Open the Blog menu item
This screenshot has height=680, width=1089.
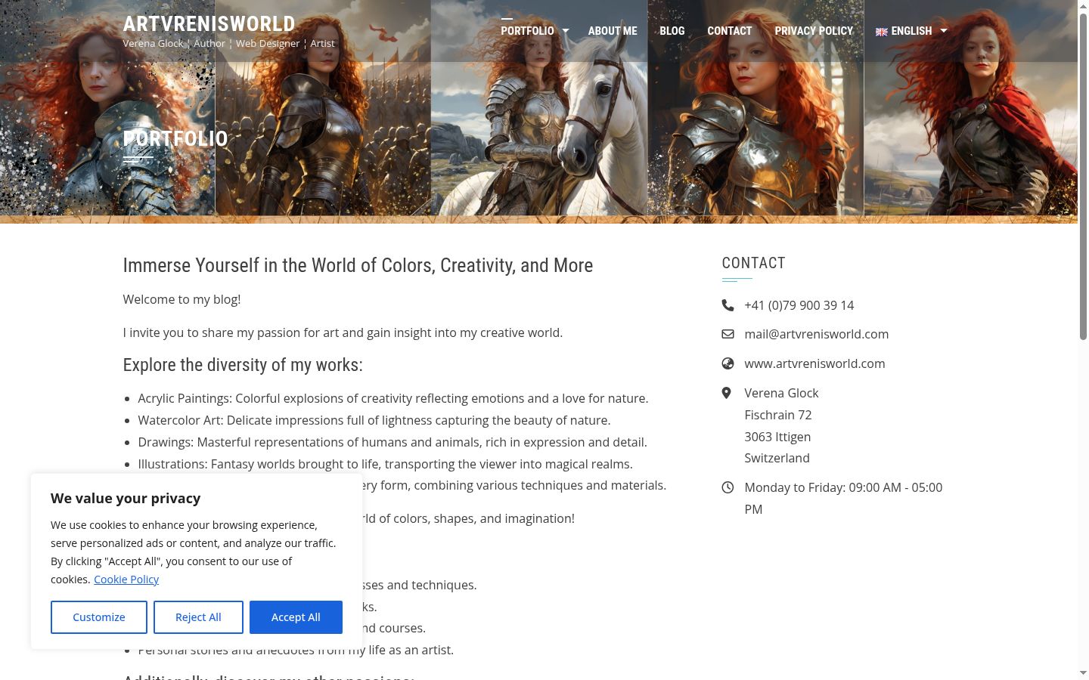pos(672,31)
